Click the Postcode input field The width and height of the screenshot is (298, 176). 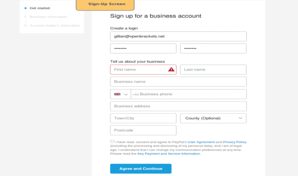(143, 130)
